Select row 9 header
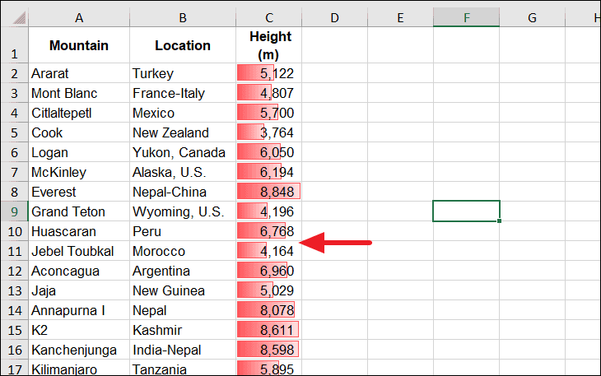Image resolution: width=601 pixels, height=376 pixels. 14,211
